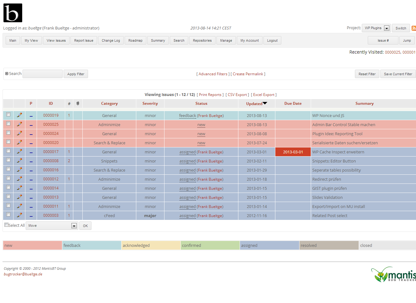Click the Mantis Bug Tracker logo
The height and width of the screenshot is (303, 416).
tap(393, 274)
